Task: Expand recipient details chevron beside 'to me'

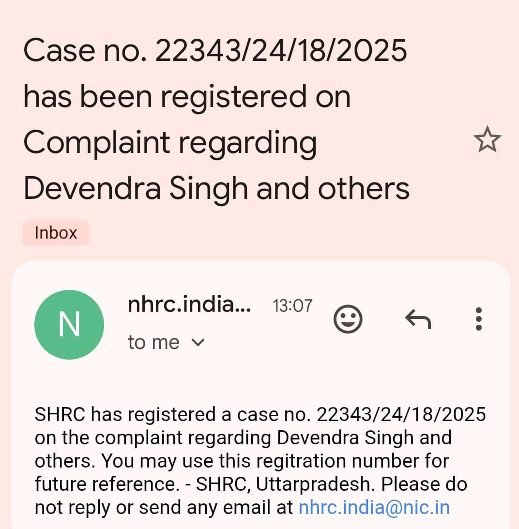Action: (198, 343)
